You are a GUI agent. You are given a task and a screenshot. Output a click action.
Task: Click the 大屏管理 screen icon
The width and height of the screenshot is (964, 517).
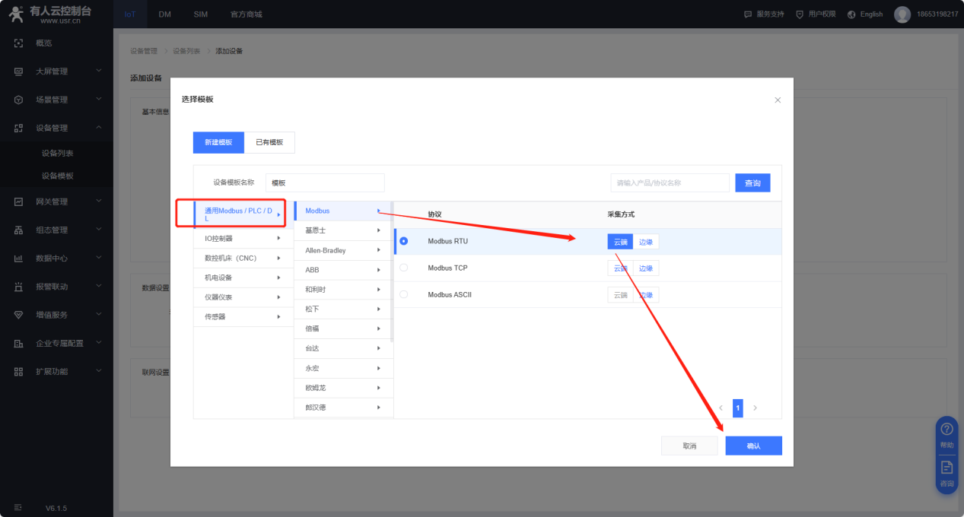[19, 71]
